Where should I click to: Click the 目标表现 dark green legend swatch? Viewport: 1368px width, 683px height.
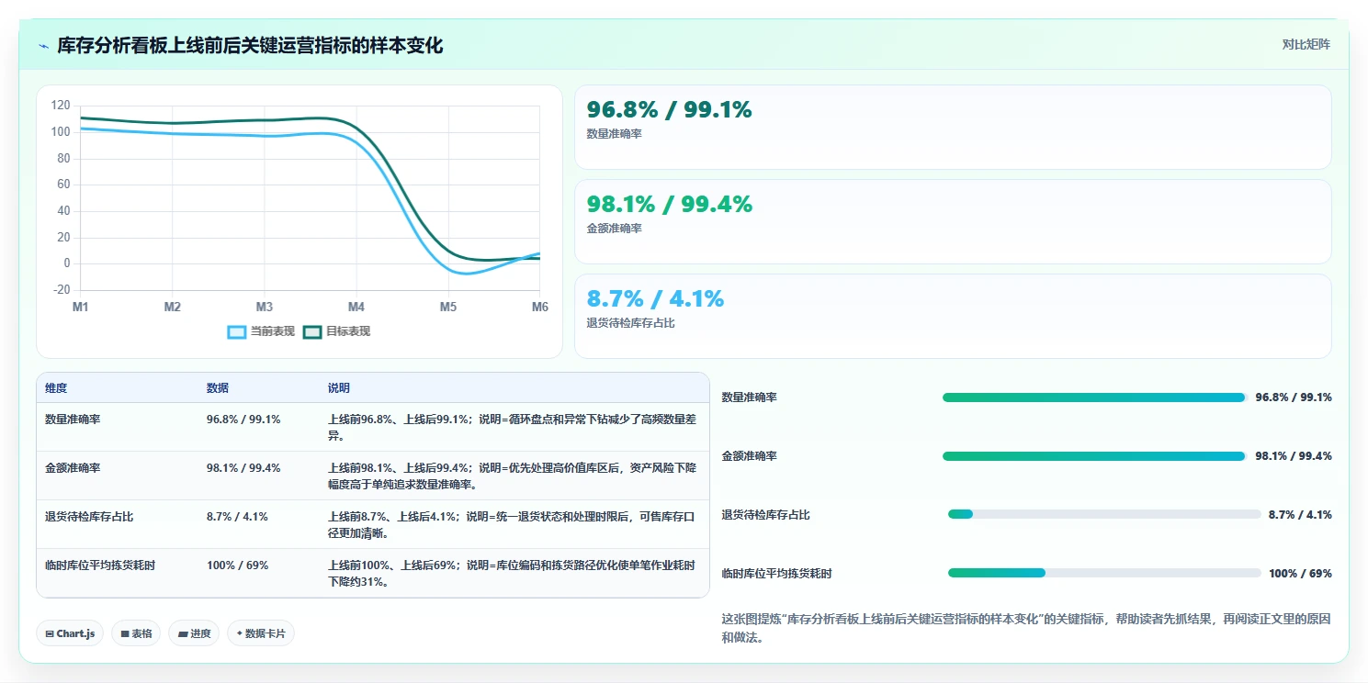click(312, 331)
